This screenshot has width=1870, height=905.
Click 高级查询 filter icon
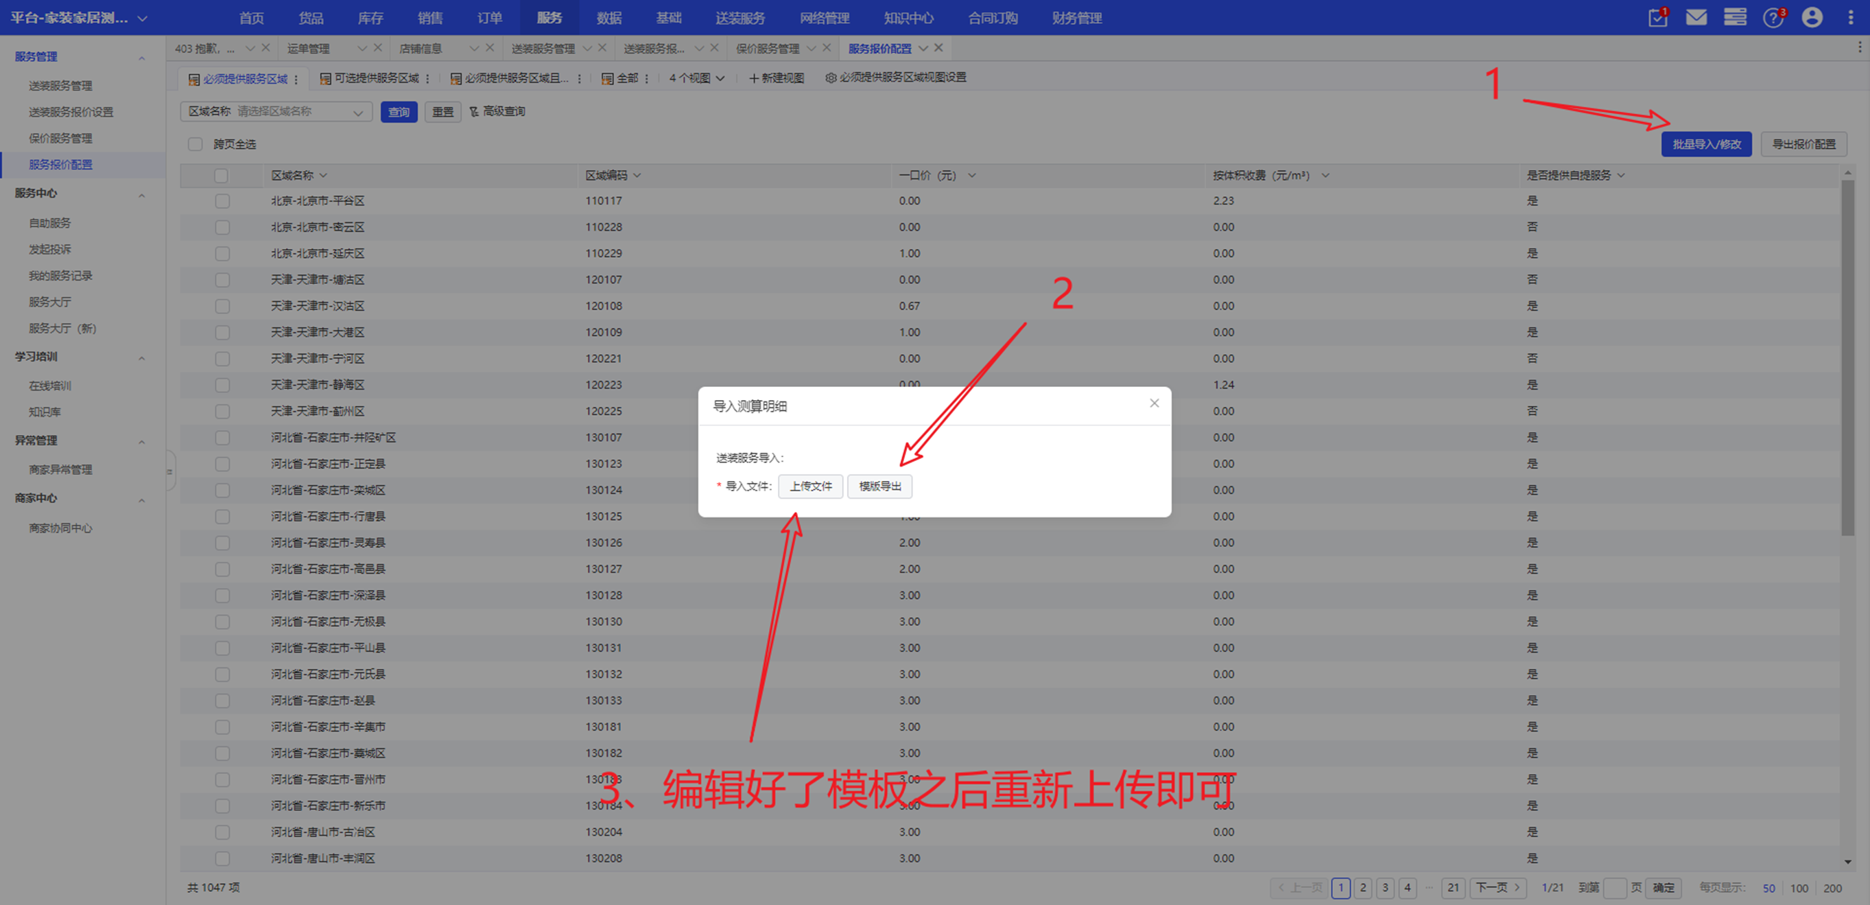click(474, 111)
